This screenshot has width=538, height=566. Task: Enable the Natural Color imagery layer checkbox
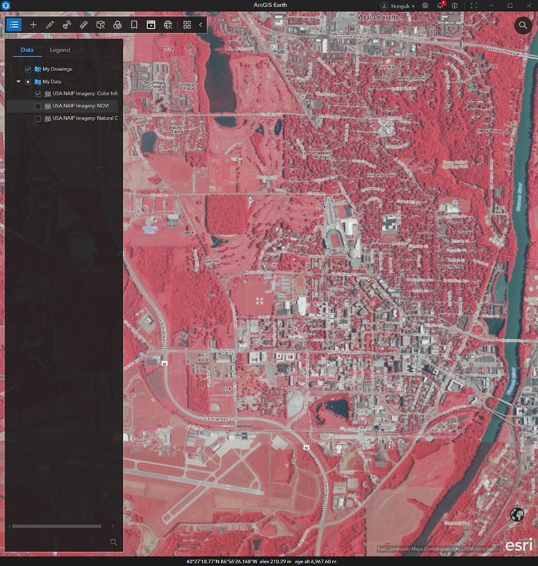click(x=38, y=118)
